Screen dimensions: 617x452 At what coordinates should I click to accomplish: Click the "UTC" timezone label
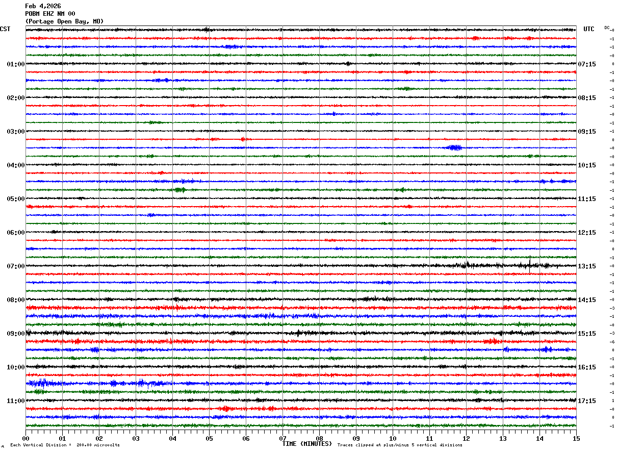point(589,29)
